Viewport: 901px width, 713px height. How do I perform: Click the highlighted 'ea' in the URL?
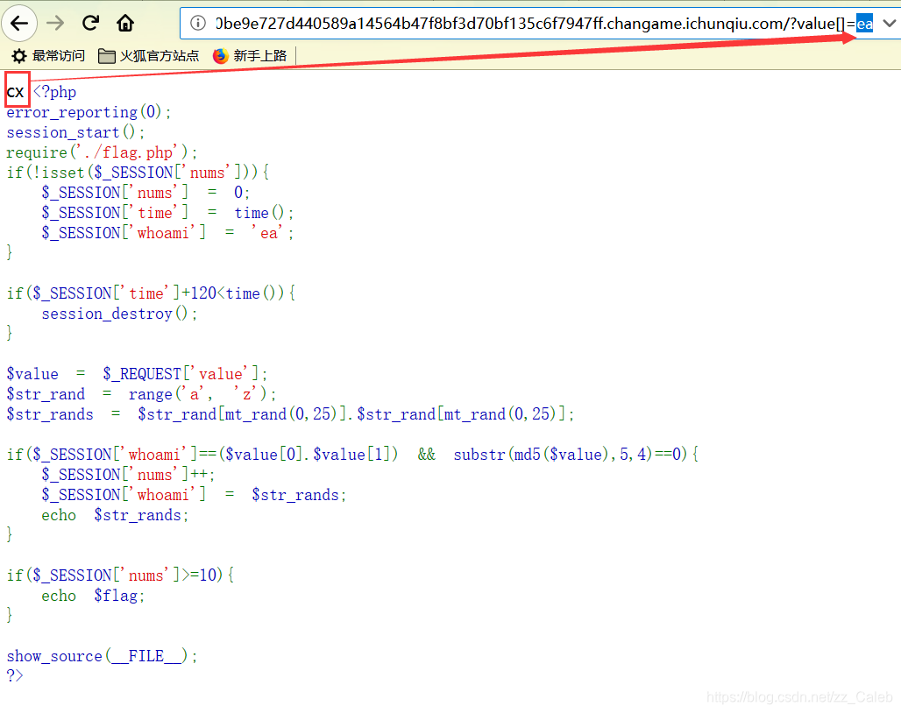coord(864,24)
